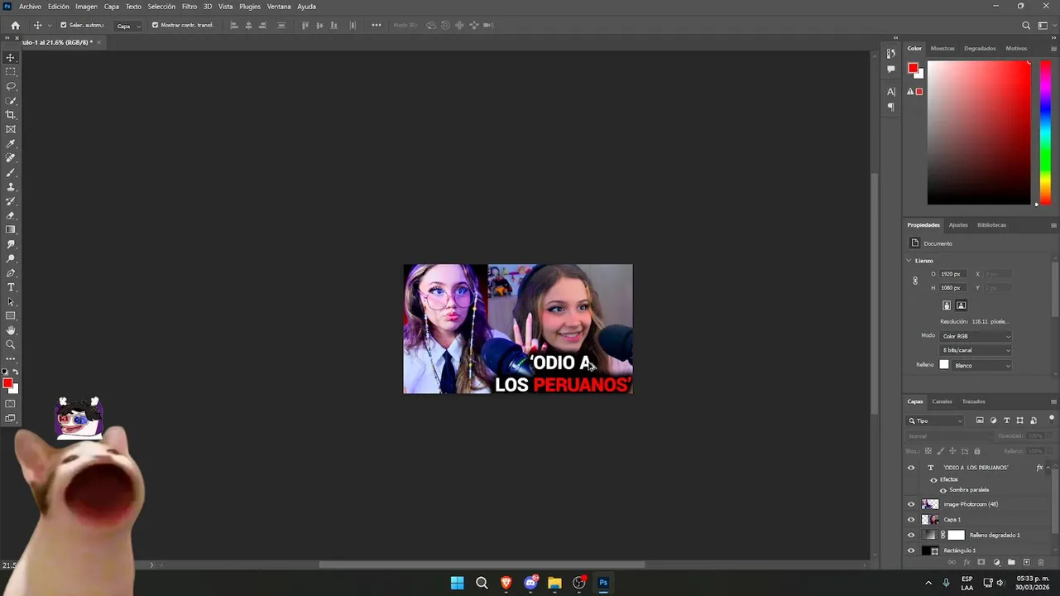Open the Tipo layer filter dropdown
1060x596 pixels.
936,421
